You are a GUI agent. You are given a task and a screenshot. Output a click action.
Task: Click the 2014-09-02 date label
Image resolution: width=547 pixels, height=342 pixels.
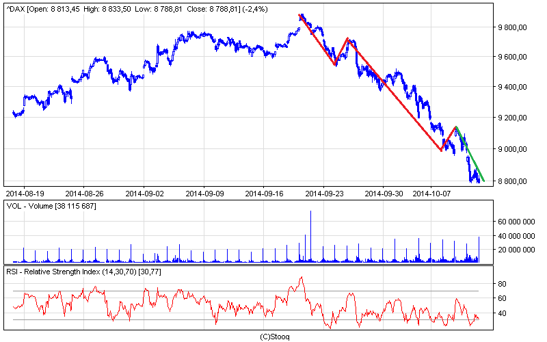click(x=144, y=194)
